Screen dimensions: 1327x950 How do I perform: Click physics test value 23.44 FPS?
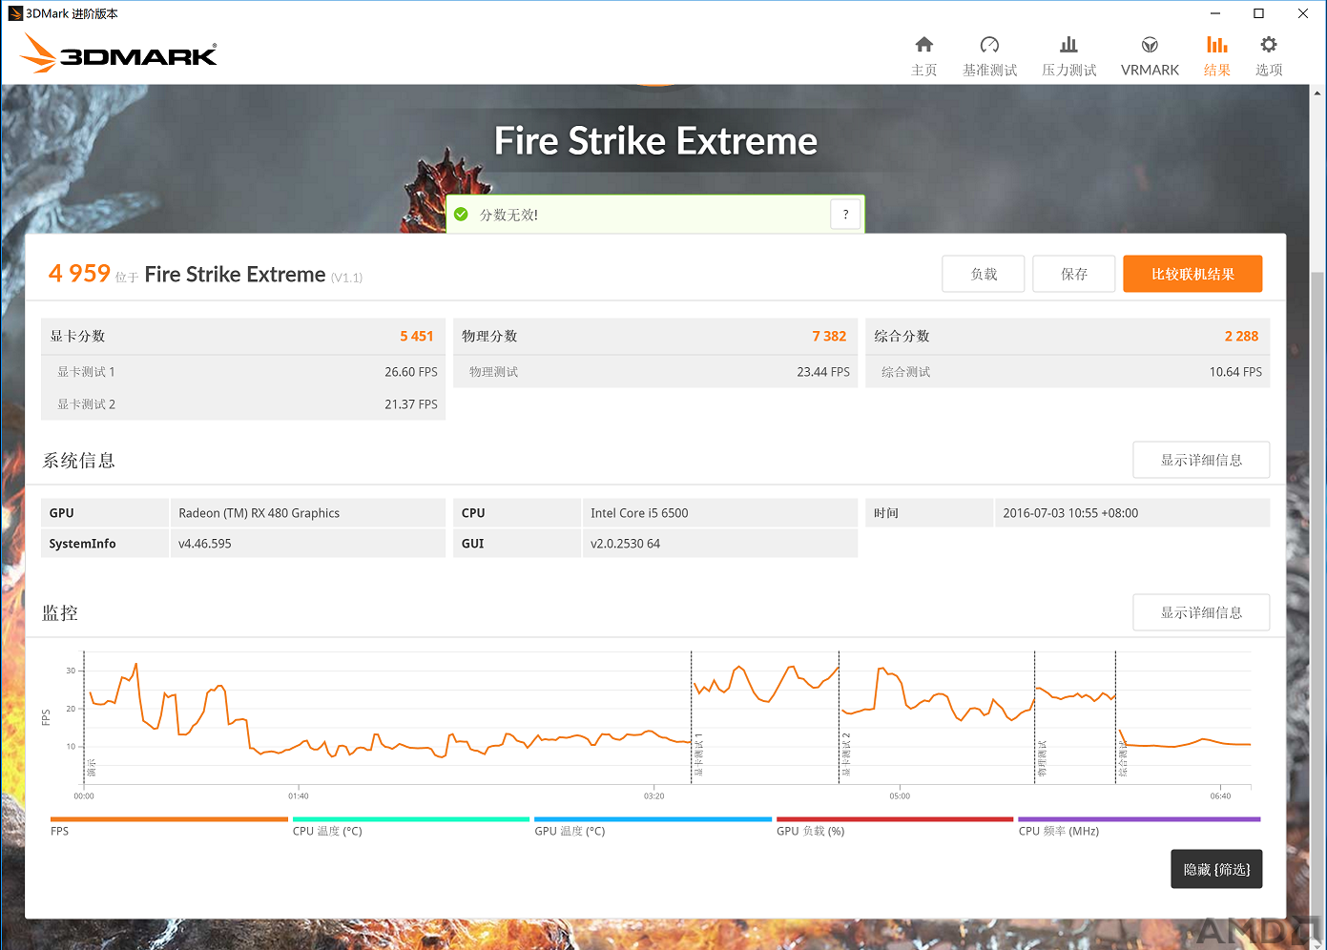click(x=823, y=372)
